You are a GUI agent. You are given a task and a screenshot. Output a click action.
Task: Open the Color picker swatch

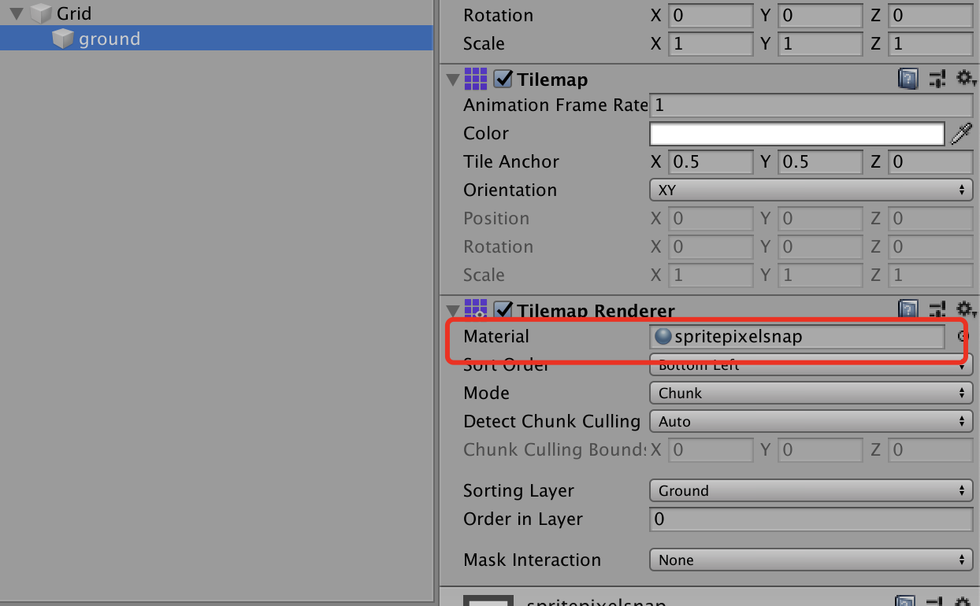(x=796, y=133)
